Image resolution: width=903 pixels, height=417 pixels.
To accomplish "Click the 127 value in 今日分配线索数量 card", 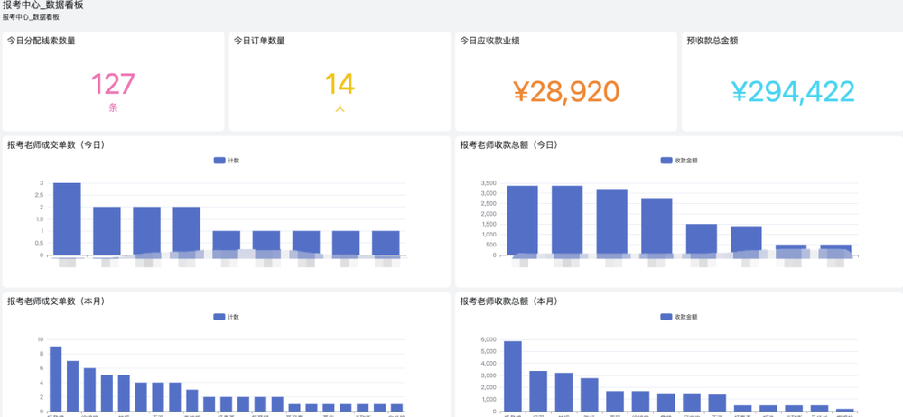I will tap(113, 84).
